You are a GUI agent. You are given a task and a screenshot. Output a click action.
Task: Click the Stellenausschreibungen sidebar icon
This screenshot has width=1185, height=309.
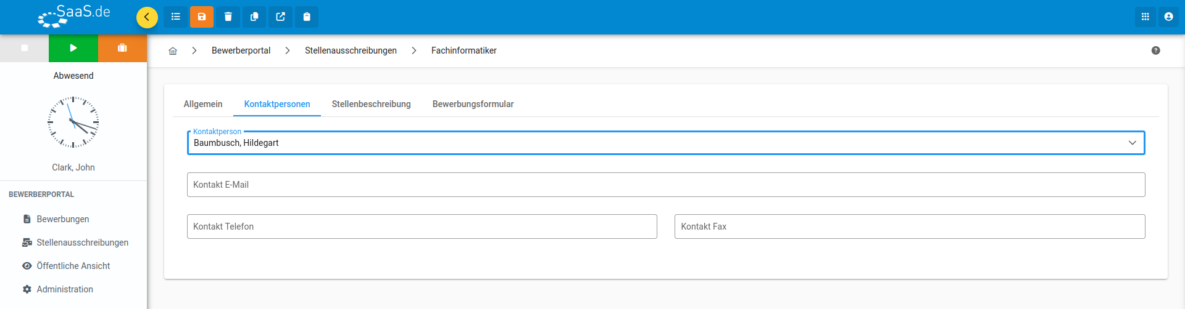[x=27, y=243]
